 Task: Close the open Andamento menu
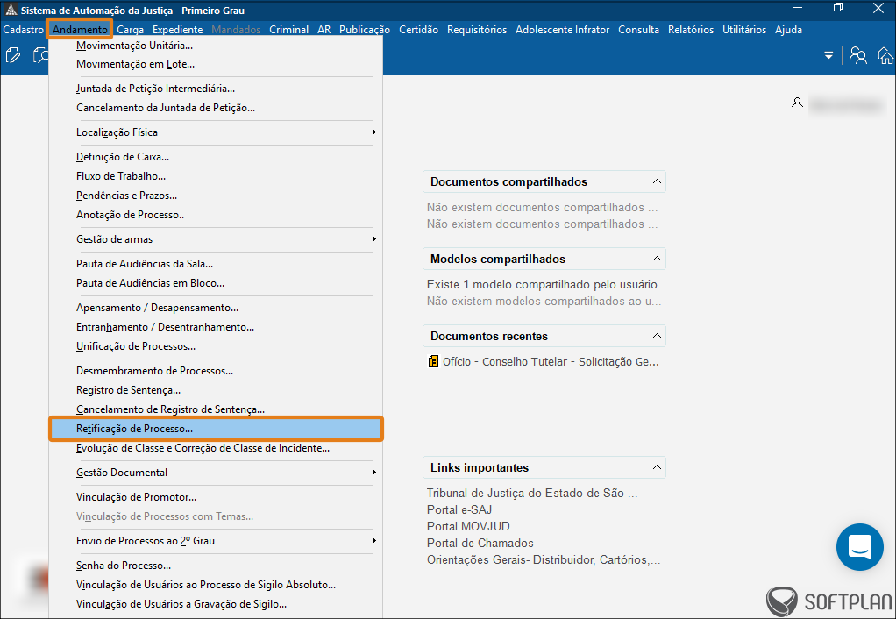coord(80,30)
